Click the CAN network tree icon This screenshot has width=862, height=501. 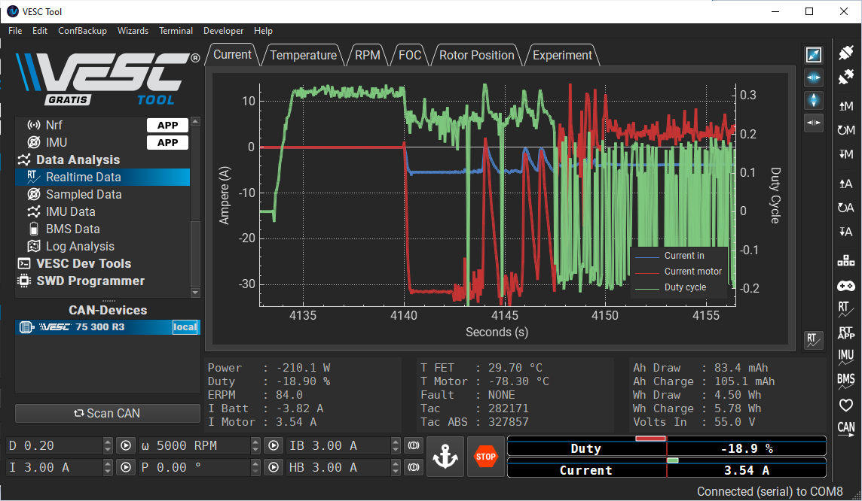[x=845, y=260]
